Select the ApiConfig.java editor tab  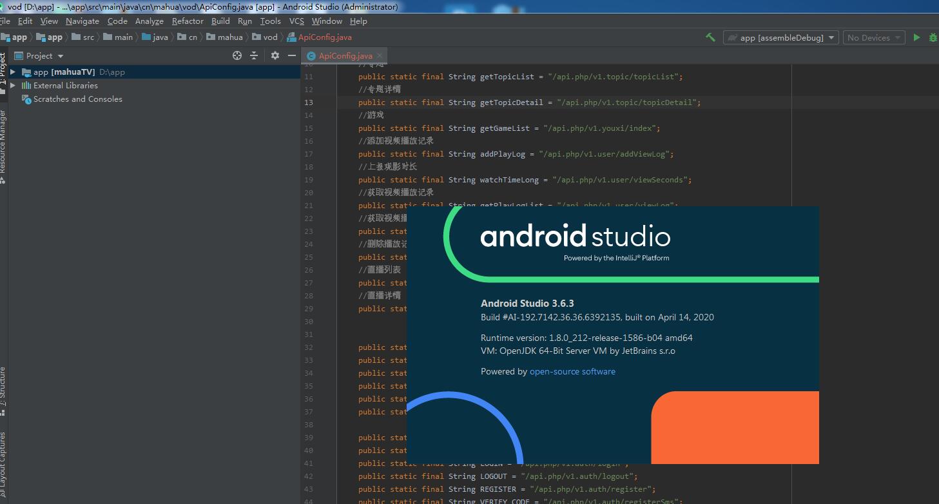tap(345, 56)
